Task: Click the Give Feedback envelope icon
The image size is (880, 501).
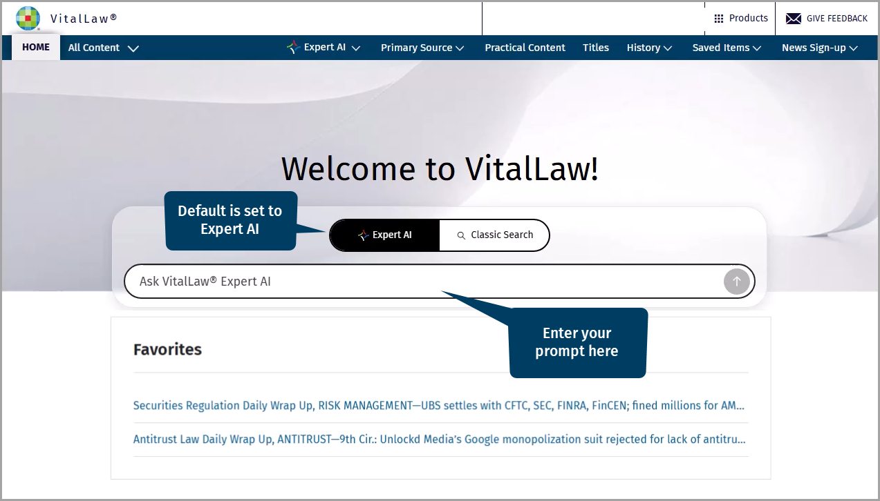Action: click(x=794, y=19)
